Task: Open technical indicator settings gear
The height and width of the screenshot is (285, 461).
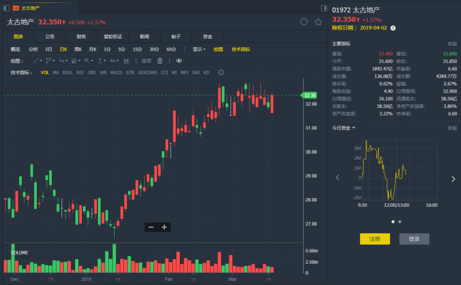Action: coord(221,73)
